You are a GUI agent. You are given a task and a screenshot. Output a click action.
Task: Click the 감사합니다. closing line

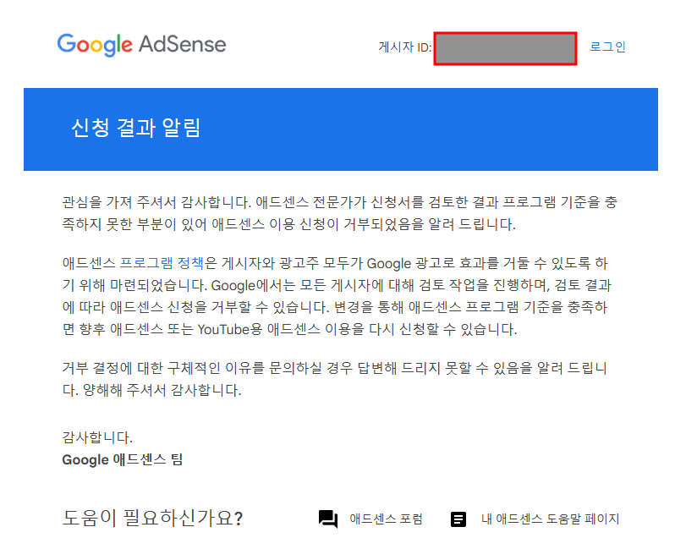pos(97,437)
